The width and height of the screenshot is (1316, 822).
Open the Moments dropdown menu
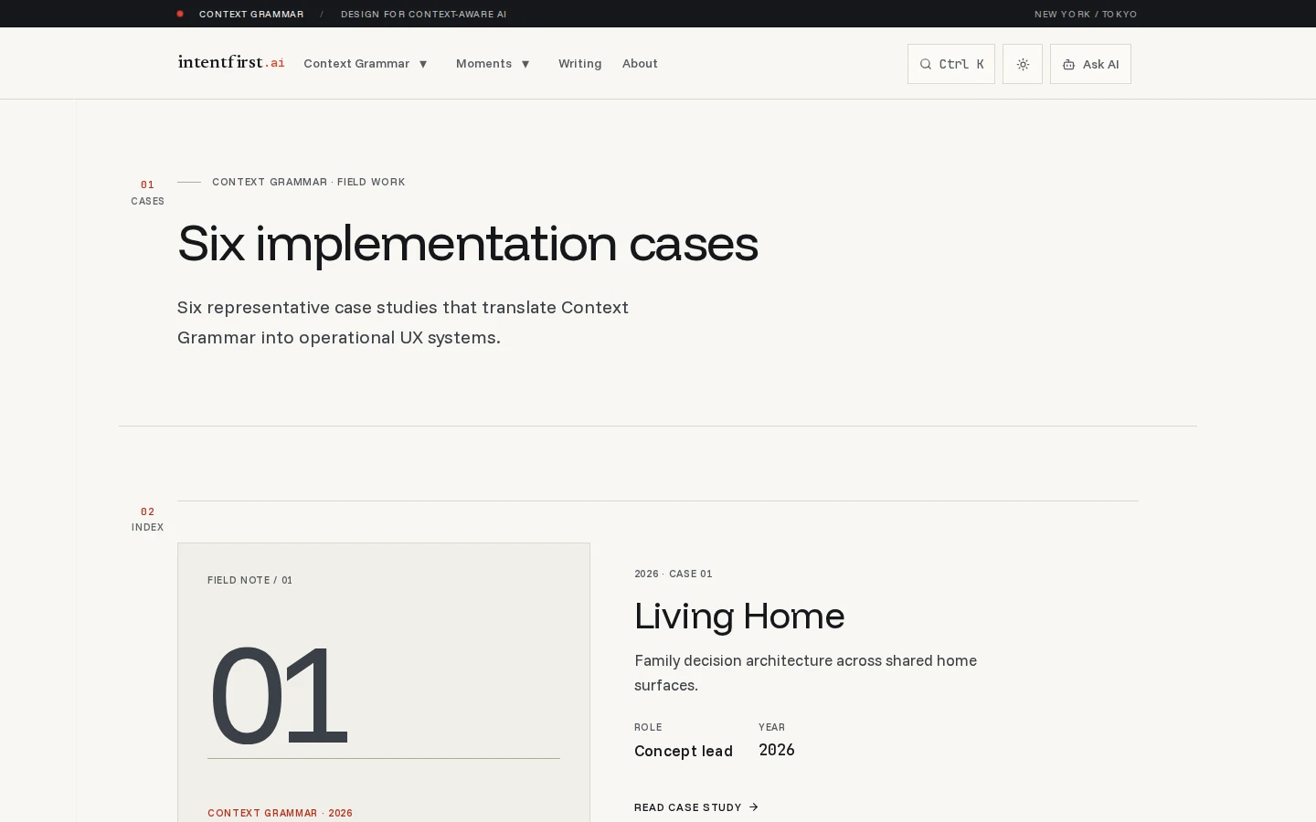pos(493,64)
